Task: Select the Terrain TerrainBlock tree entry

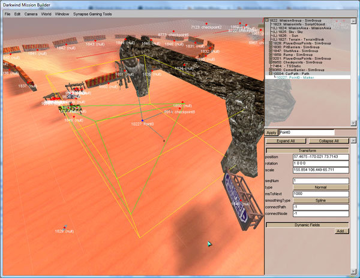Action: coord(298,39)
